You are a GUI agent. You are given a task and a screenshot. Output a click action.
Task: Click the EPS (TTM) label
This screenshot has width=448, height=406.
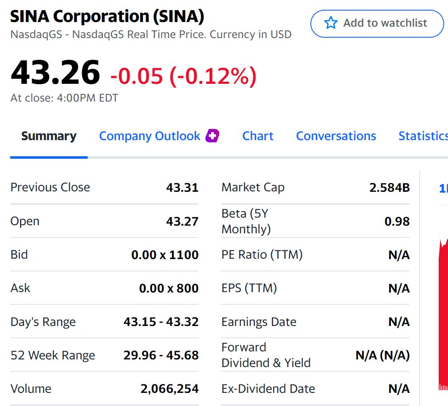tap(249, 288)
